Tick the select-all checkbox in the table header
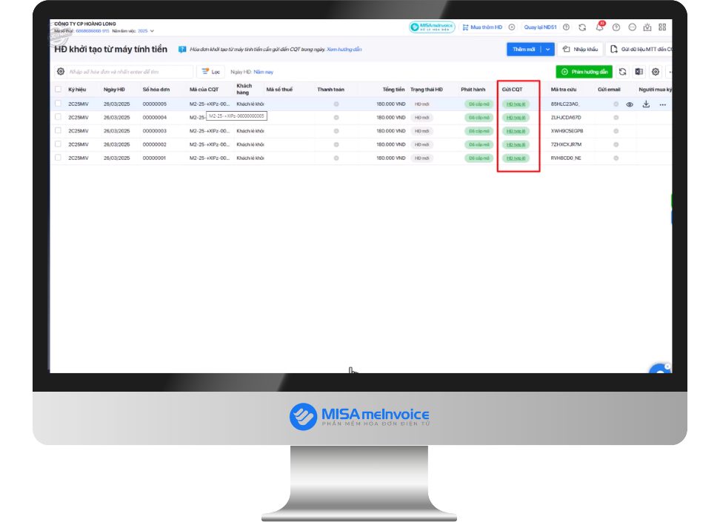Viewport: 720px width, 522px height. tap(58, 89)
